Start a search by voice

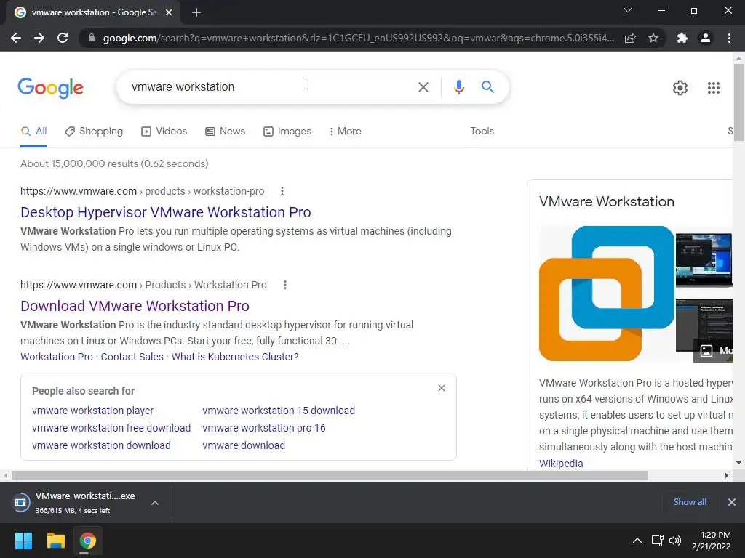(x=458, y=87)
